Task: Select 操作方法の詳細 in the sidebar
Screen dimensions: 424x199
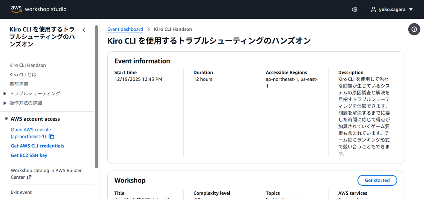Action: tap(26, 103)
